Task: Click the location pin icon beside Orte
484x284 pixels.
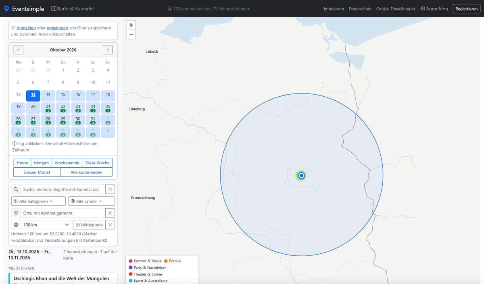Action: pyautogui.click(x=16, y=213)
